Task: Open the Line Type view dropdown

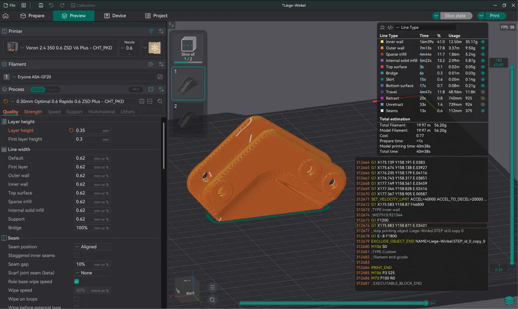Action: coord(425,27)
